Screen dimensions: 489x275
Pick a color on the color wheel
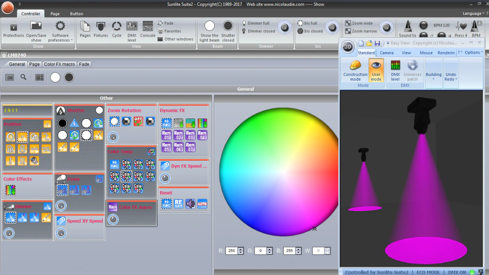[x=279, y=172]
